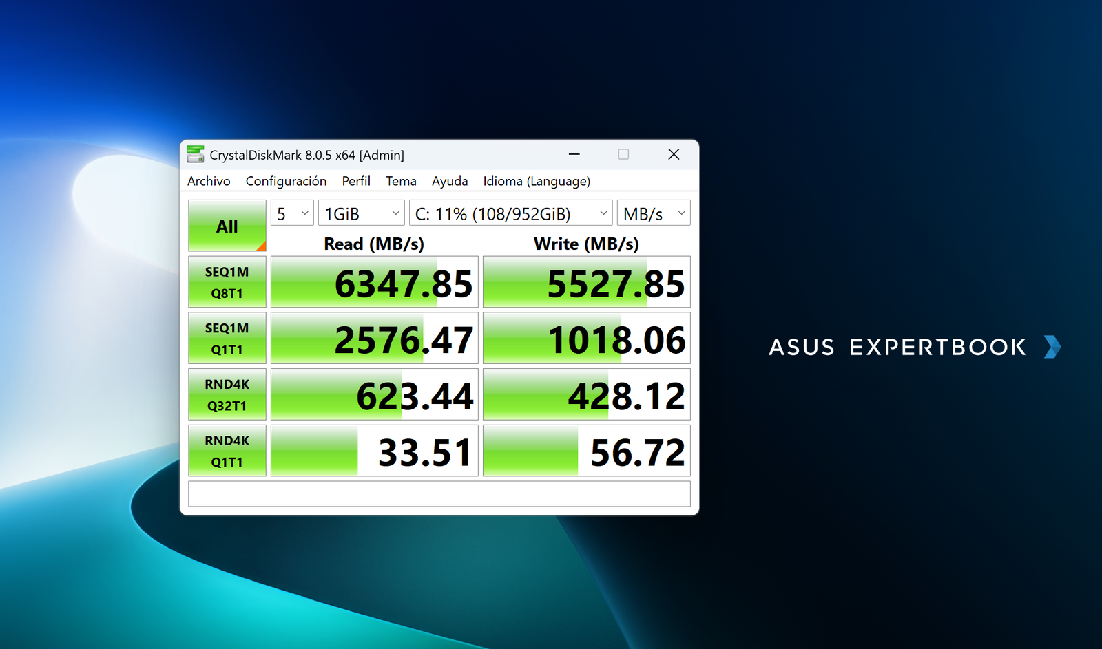Open the test count dropdown showing 5
The width and height of the screenshot is (1102, 649).
pos(291,213)
